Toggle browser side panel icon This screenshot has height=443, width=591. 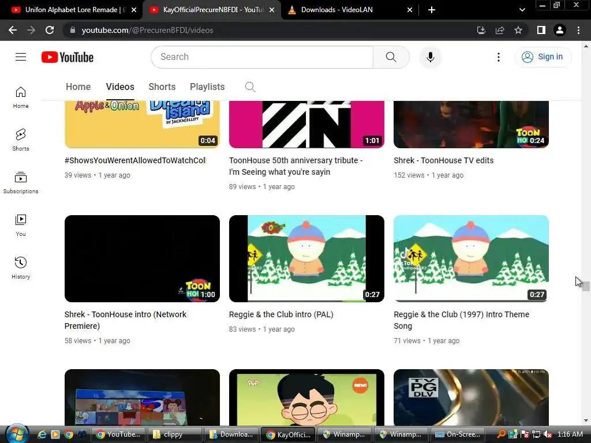click(x=541, y=30)
